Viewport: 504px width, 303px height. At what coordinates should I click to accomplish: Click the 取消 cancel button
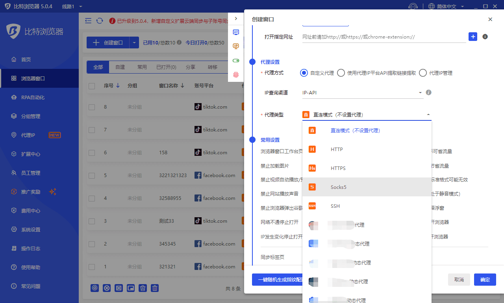(459, 279)
